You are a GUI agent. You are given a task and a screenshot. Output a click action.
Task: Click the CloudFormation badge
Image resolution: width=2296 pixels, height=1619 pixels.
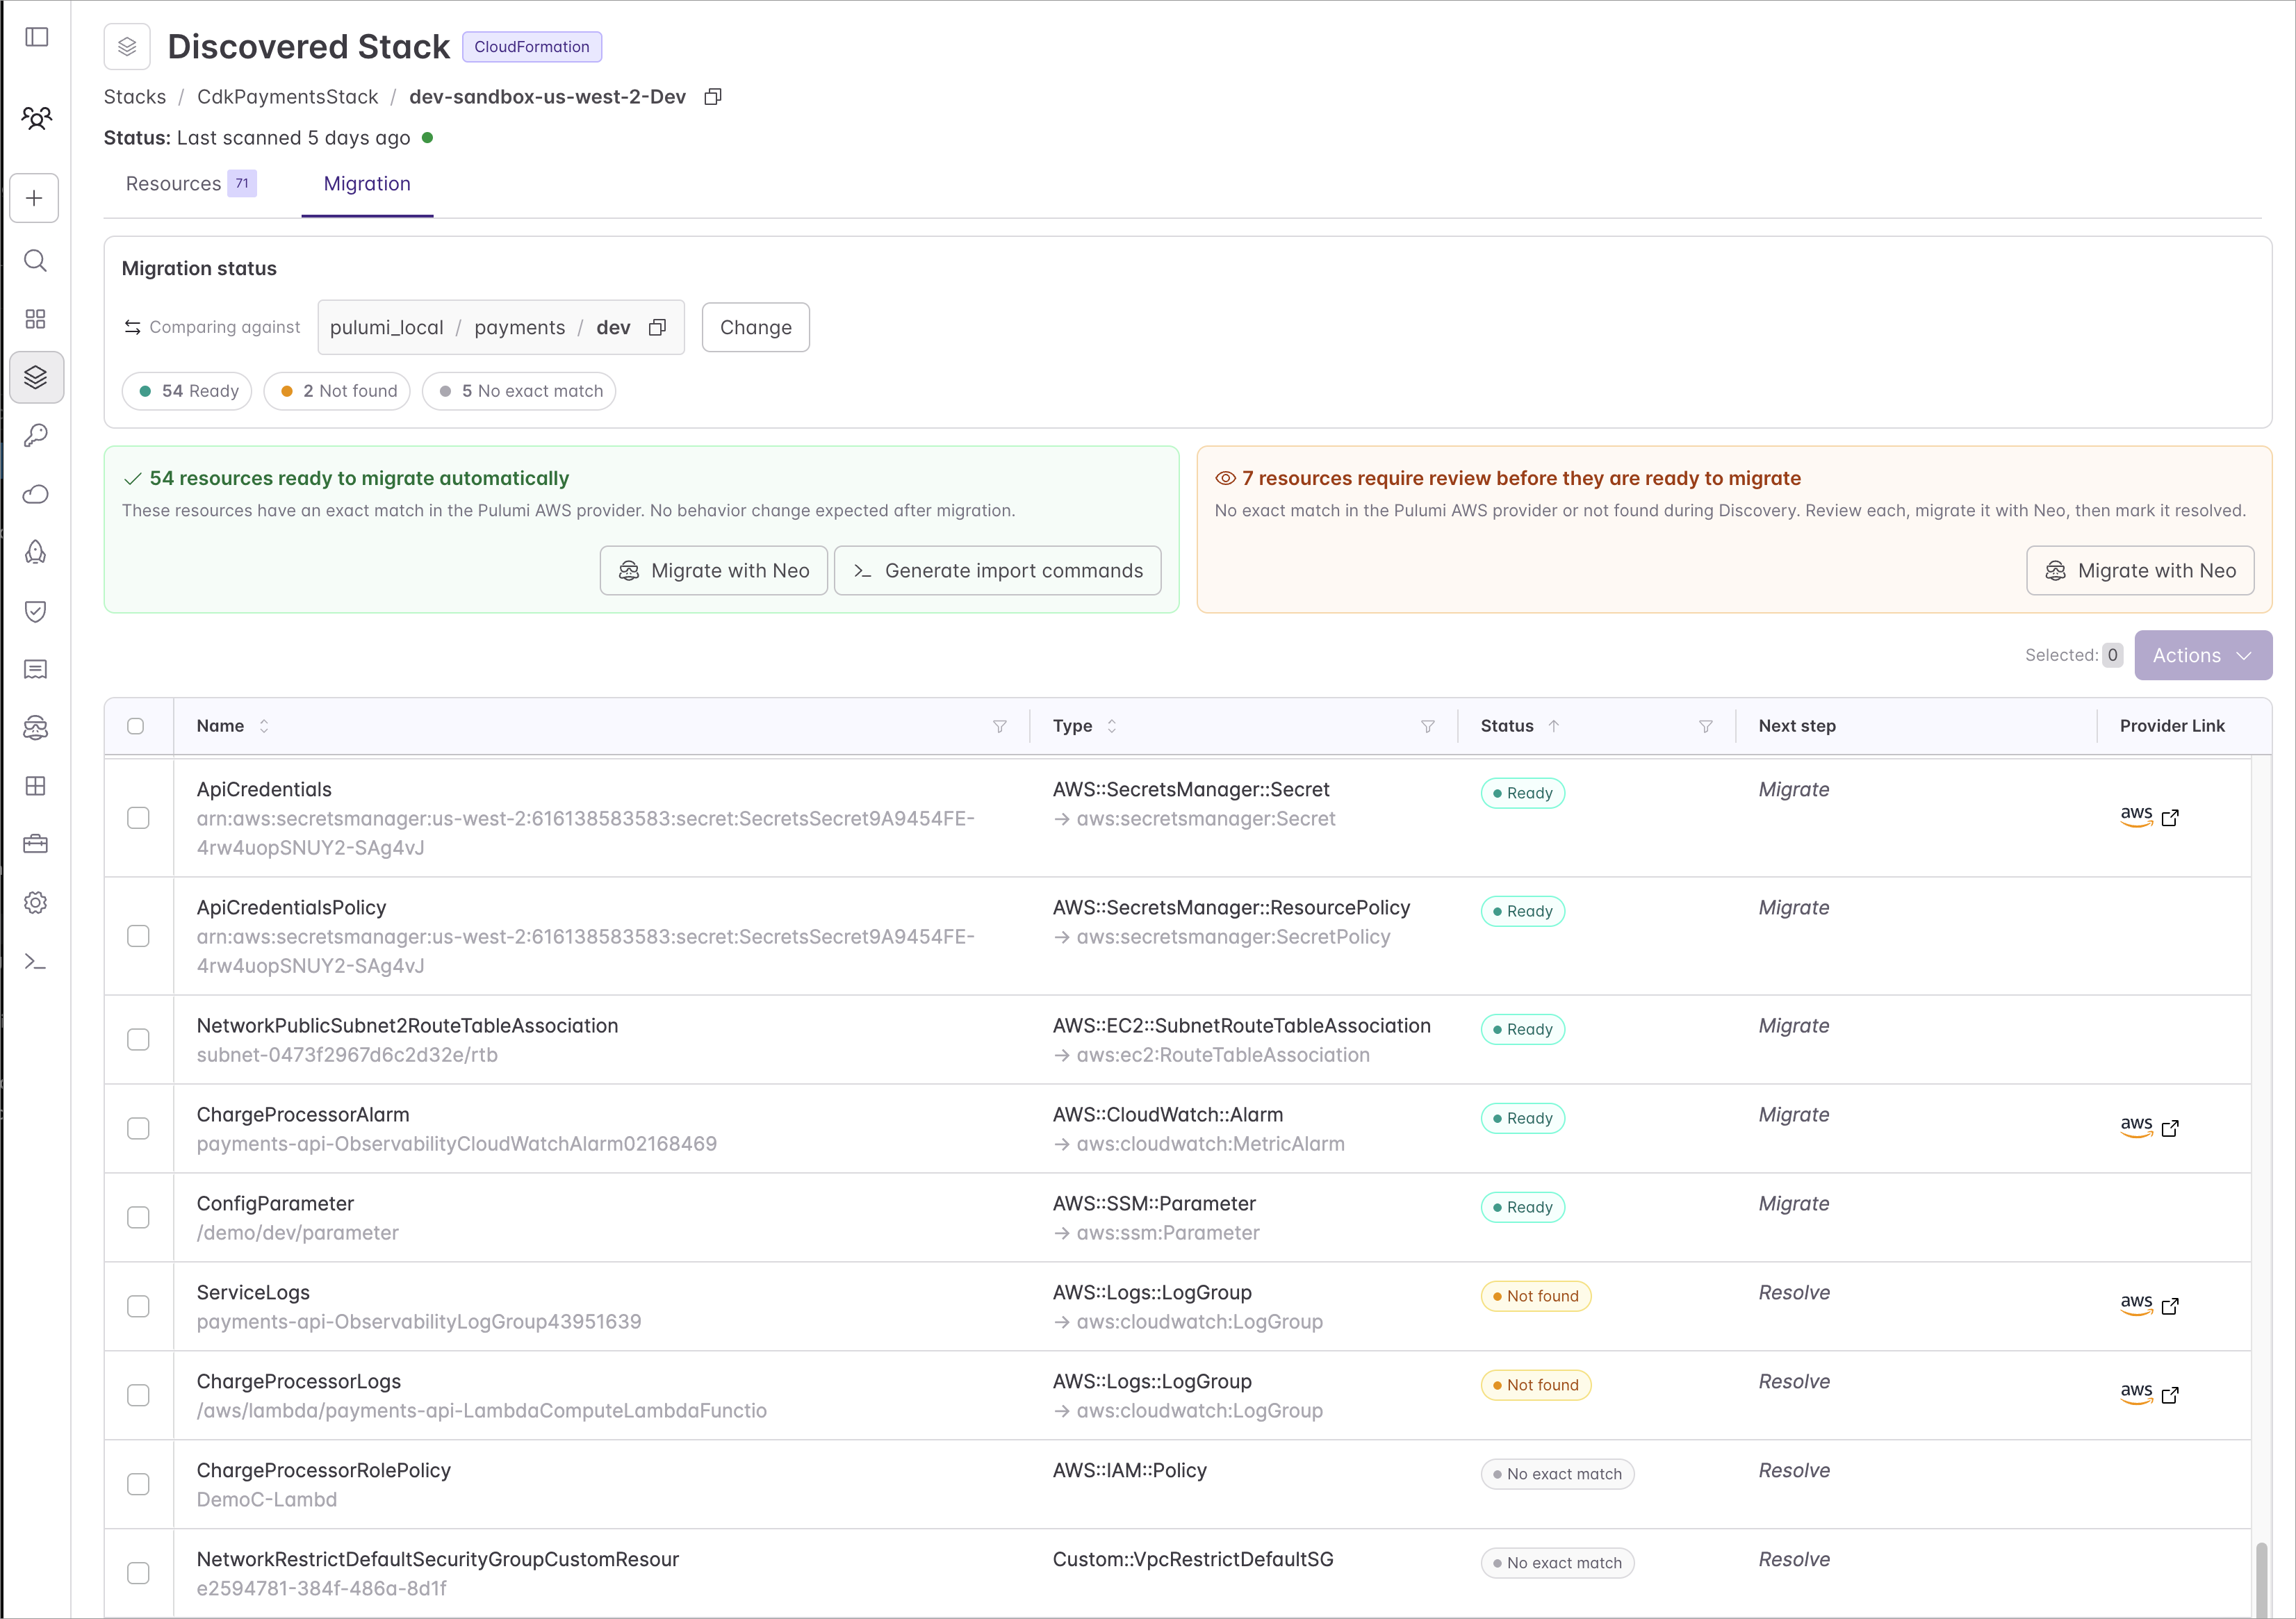(532, 47)
